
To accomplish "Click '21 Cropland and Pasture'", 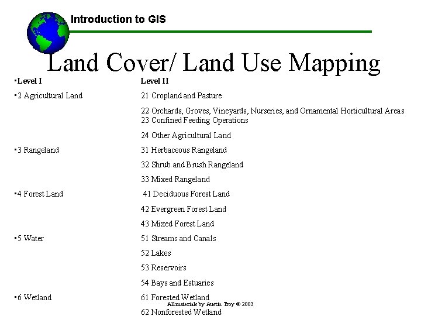I will (181, 95).
